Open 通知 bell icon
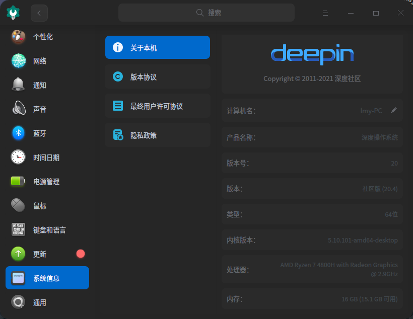Viewport: 413px width, 319px height. [x=18, y=85]
